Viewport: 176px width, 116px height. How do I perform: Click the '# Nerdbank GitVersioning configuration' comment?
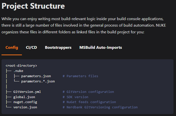tap(100, 107)
